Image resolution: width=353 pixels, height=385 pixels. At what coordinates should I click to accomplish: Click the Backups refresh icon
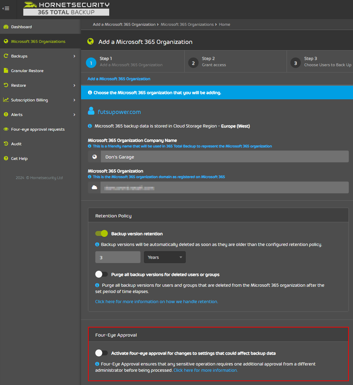pyautogui.click(x=6, y=56)
